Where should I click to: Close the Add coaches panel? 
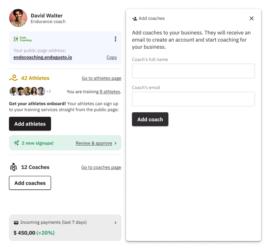pos(252,18)
